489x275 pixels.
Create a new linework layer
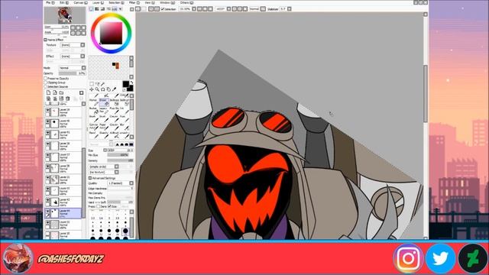[55, 92]
